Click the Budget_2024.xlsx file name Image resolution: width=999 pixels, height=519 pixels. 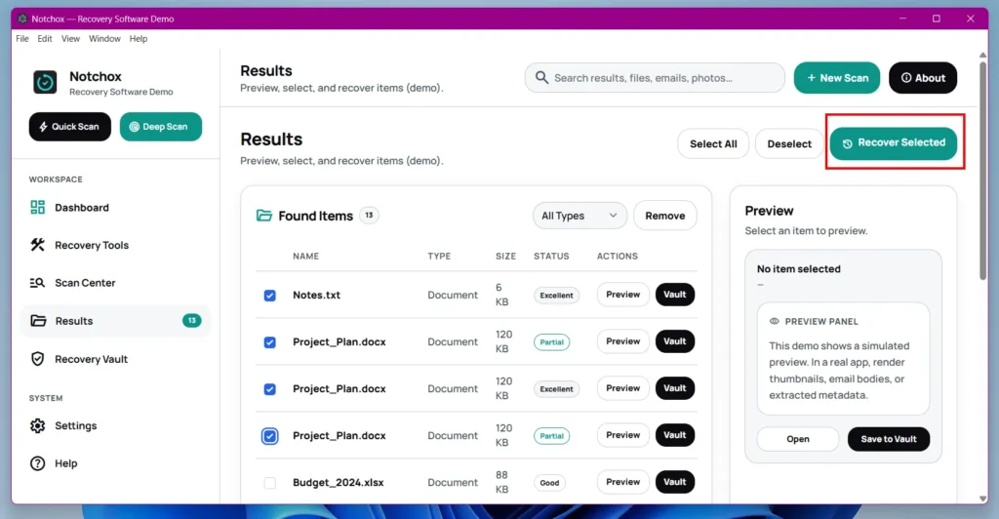(x=339, y=482)
